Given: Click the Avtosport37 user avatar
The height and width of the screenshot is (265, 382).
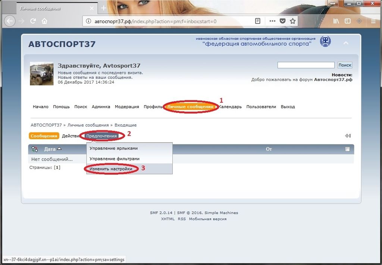Looking at the screenshot, I should click(x=42, y=74).
